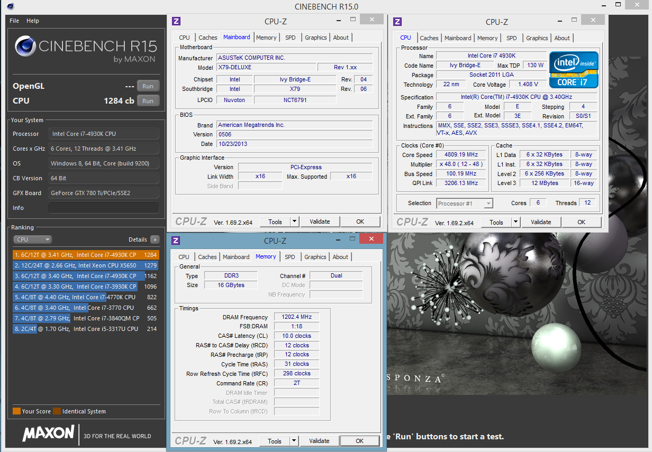The width and height of the screenshot is (652, 452).
Task: Open Memory tab in CPU window
Action: [487, 38]
